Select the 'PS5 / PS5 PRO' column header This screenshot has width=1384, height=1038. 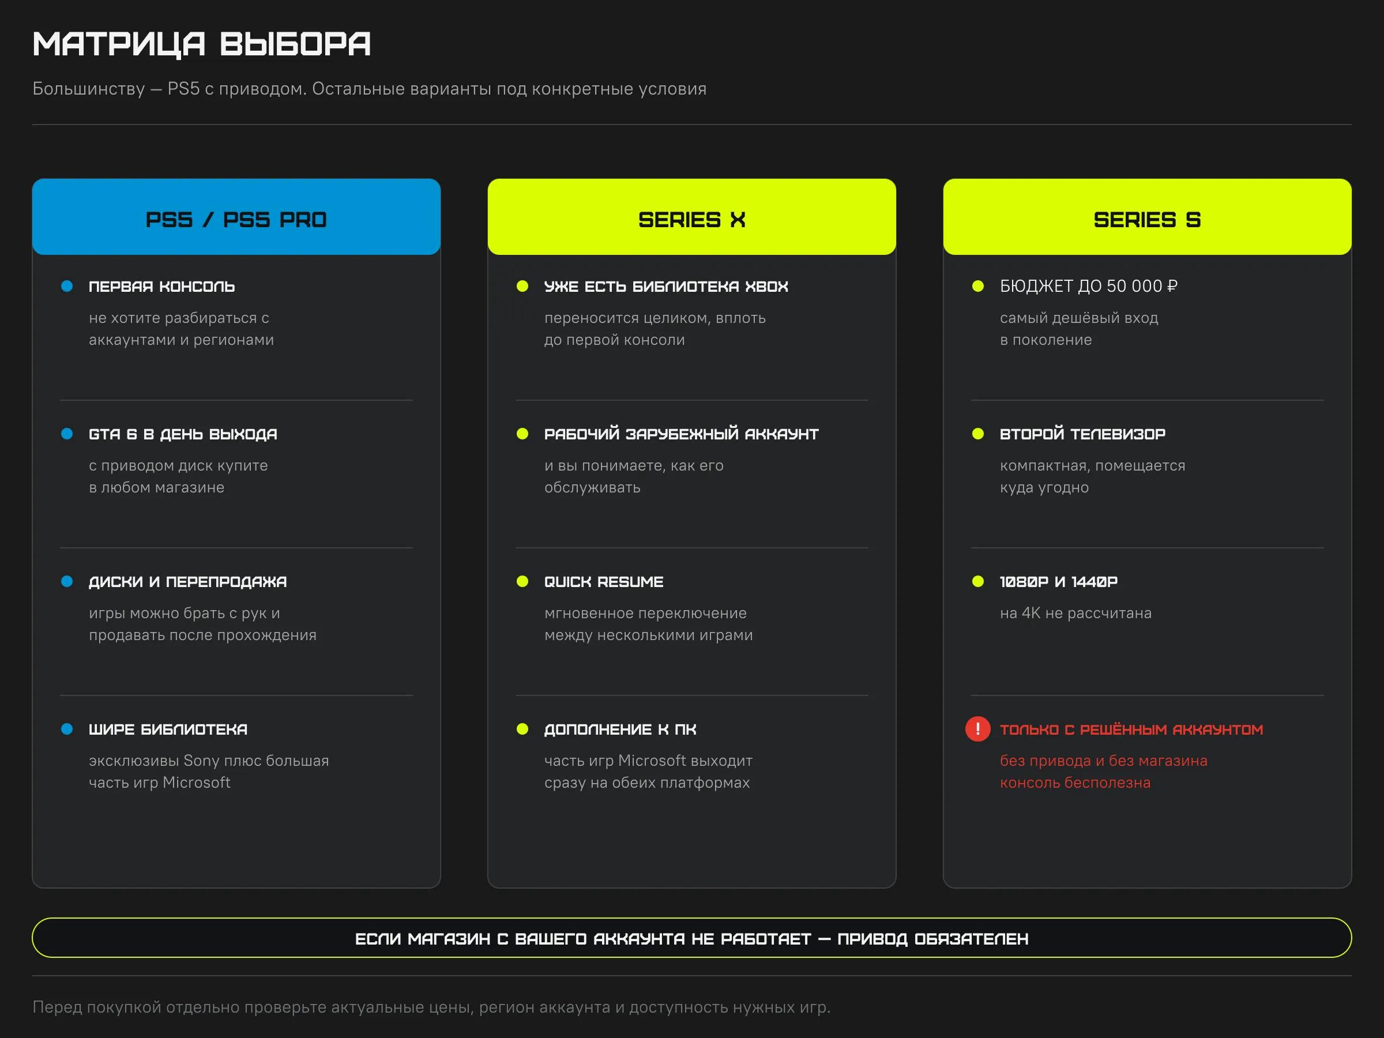(236, 217)
